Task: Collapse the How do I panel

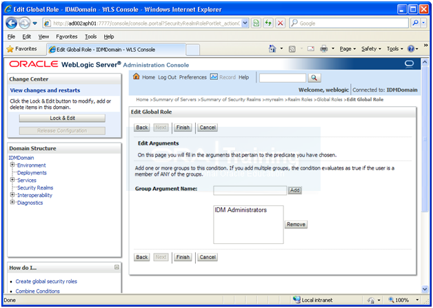Action: coord(117,267)
